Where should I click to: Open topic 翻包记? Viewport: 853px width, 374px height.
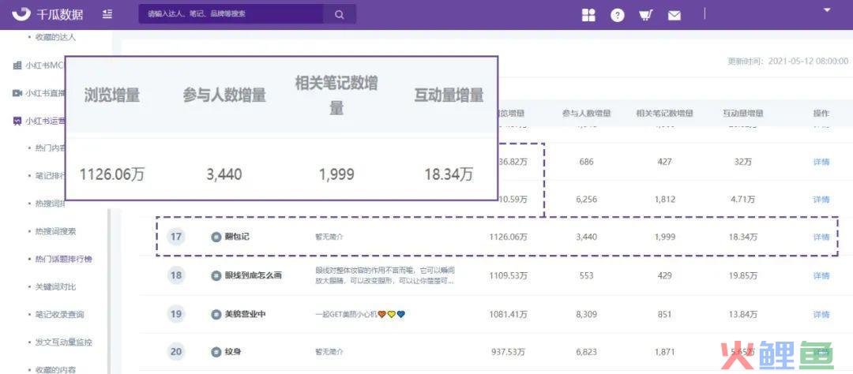237,237
